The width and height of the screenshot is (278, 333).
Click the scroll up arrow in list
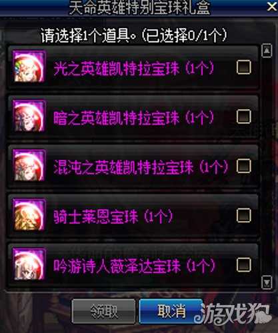(x=267, y=51)
